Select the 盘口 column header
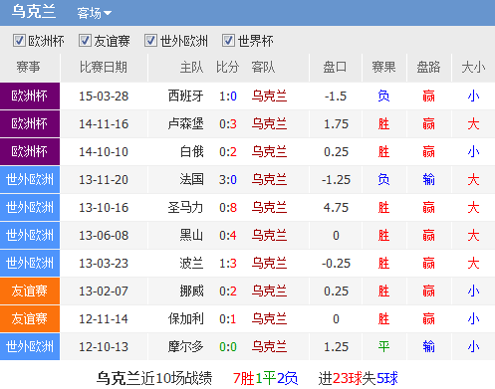 pos(335,68)
